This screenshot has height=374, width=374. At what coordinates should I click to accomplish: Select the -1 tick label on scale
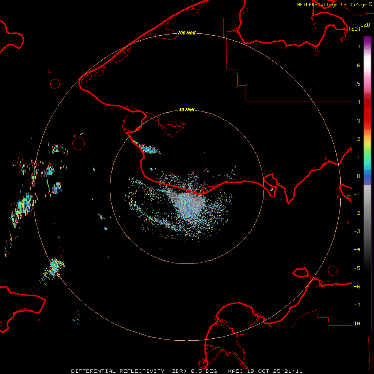(x=357, y=194)
